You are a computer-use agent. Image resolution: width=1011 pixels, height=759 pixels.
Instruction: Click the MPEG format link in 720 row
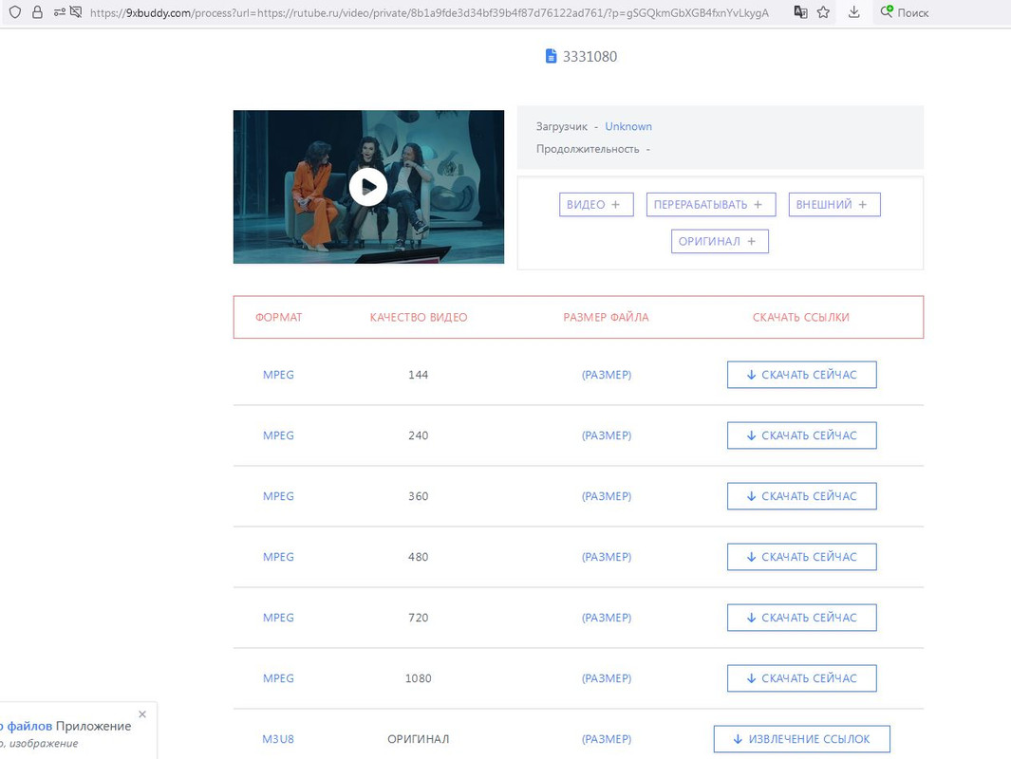click(x=278, y=618)
